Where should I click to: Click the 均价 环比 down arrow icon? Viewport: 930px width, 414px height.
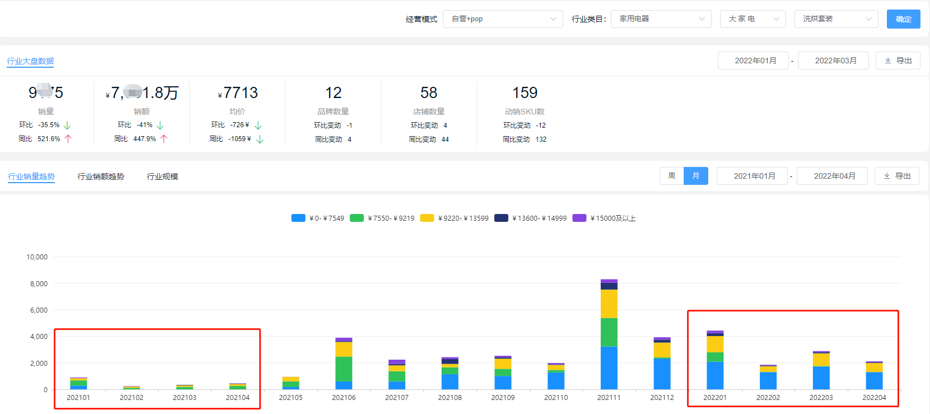point(258,125)
